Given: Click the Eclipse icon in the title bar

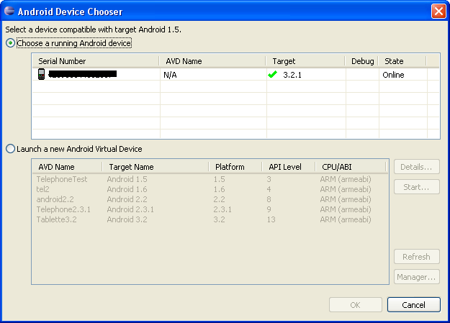Looking at the screenshot, I should click(9, 12).
